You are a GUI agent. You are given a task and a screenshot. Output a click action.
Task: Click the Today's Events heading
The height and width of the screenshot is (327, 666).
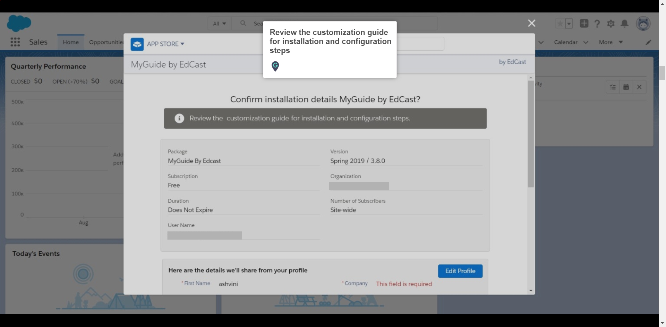(x=36, y=253)
